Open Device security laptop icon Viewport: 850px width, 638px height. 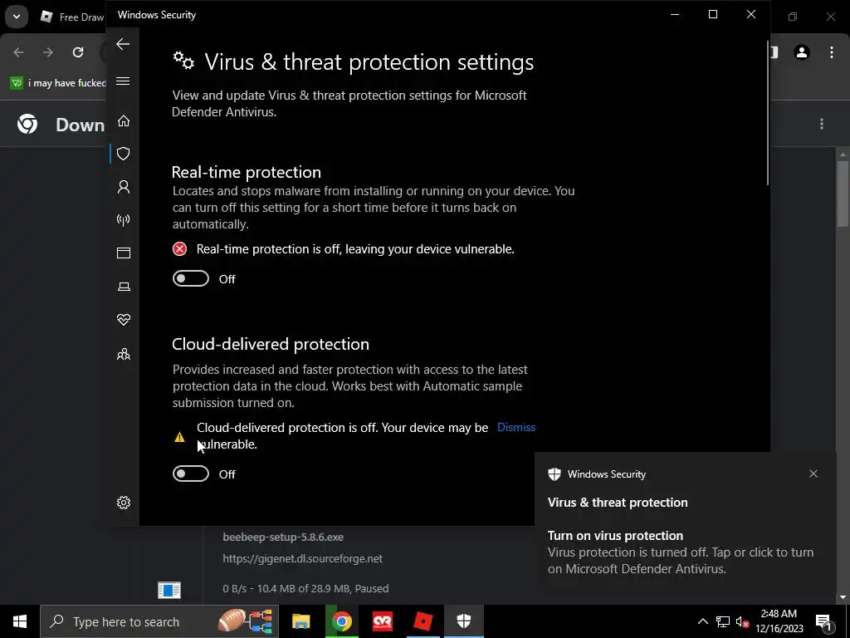124,287
